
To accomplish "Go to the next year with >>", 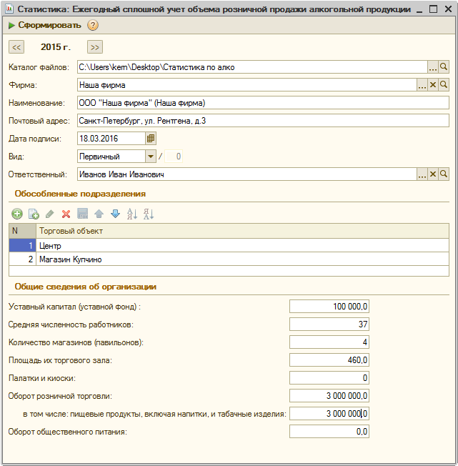I will point(95,47).
